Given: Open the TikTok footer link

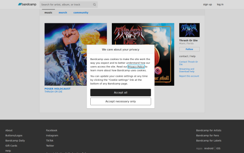Looking at the screenshot, I should click(50, 140).
